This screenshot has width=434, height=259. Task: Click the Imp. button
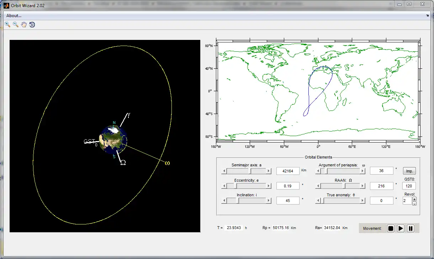click(409, 171)
